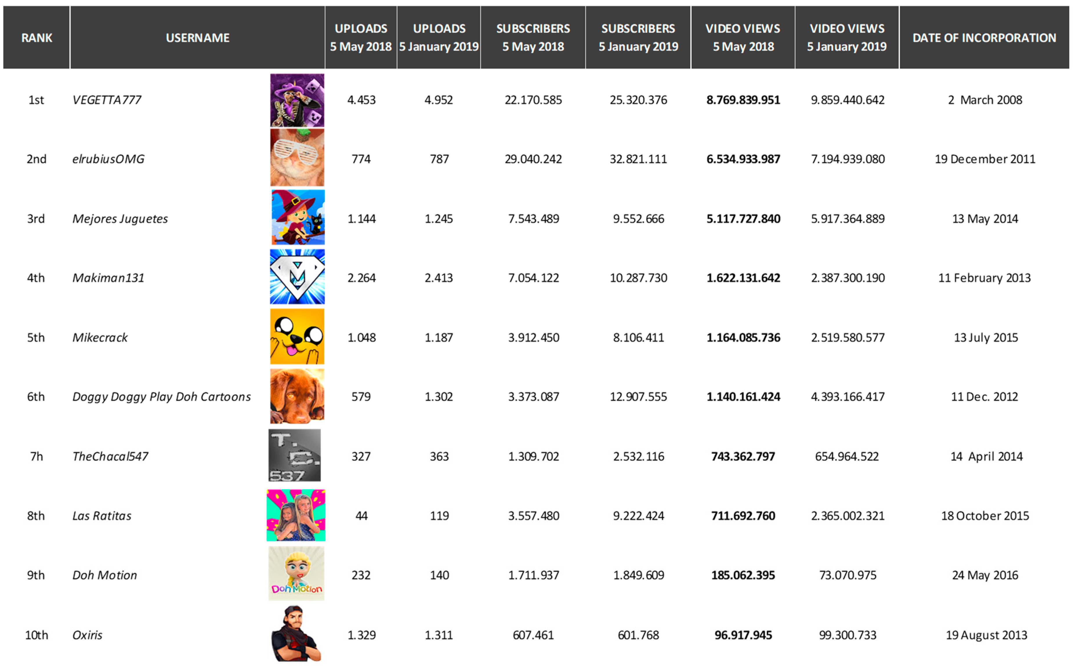Select Video Views 5 January 2019 header
The height and width of the screenshot is (666, 1075).
click(x=846, y=38)
